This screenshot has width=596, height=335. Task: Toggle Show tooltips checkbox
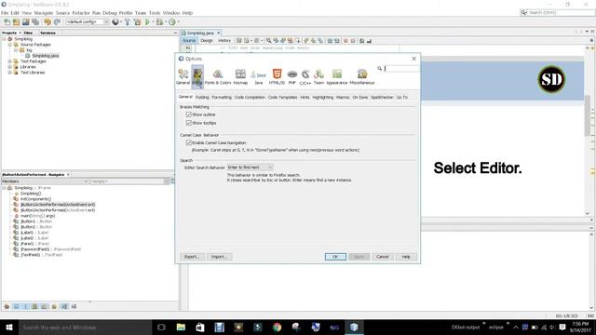189,123
